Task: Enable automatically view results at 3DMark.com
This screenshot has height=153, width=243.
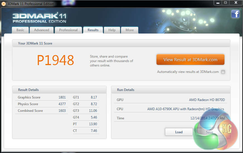Action: click(223, 72)
